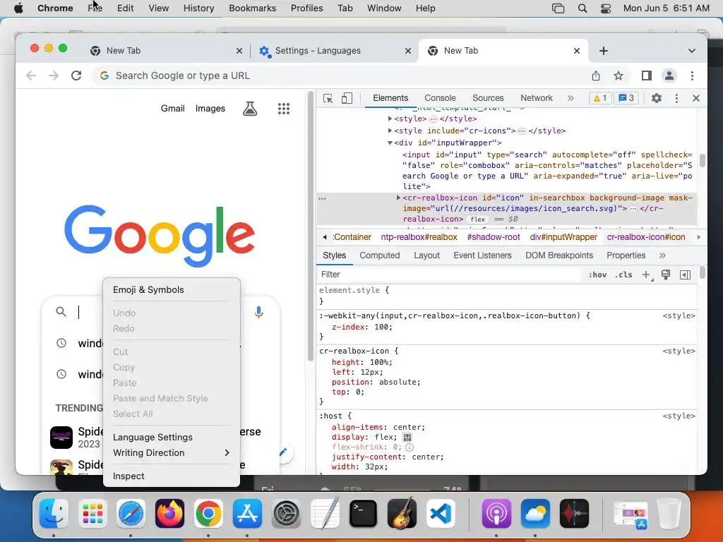Click the Chrome share page icon
This screenshot has width=723, height=542.
point(596,76)
